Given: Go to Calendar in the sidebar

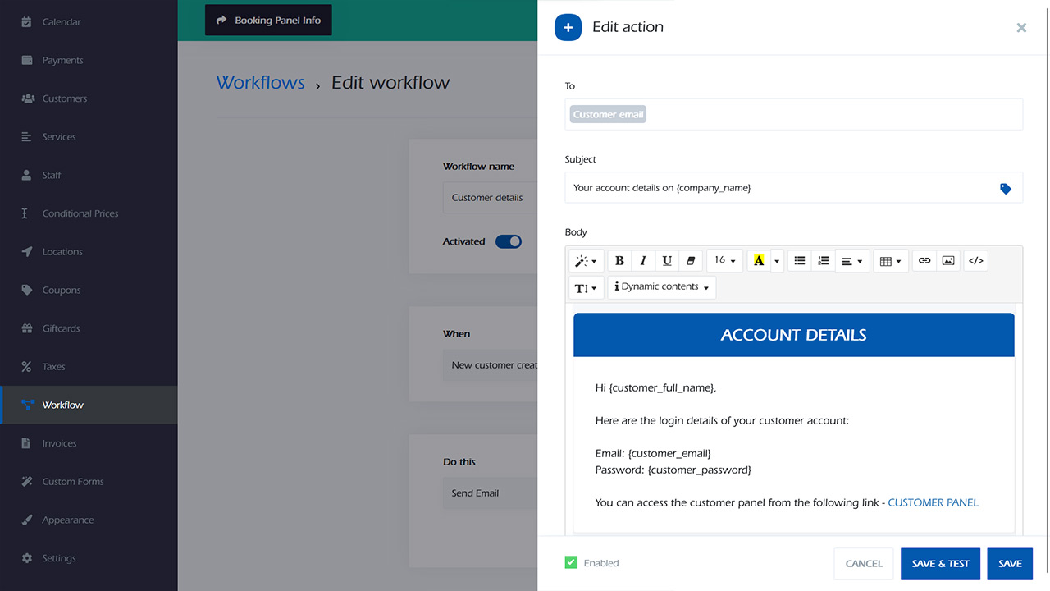Looking at the screenshot, I should coord(89,22).
